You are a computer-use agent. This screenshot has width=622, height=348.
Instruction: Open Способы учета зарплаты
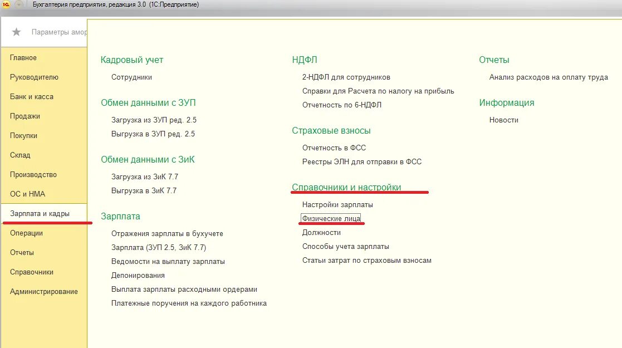pyautogui.click(x=345, y=246)
